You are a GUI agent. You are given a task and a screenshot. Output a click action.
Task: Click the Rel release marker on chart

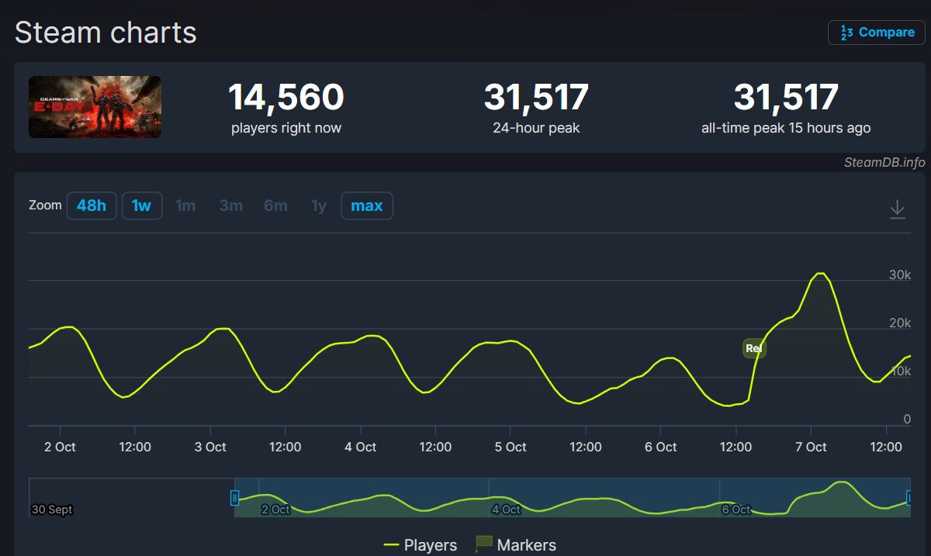754,348
